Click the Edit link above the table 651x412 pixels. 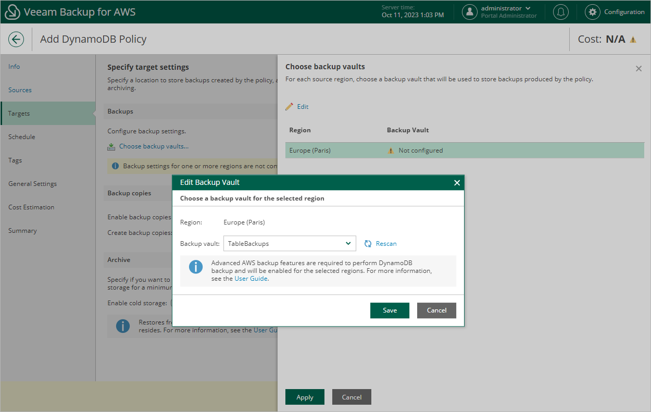coord(303,106)
